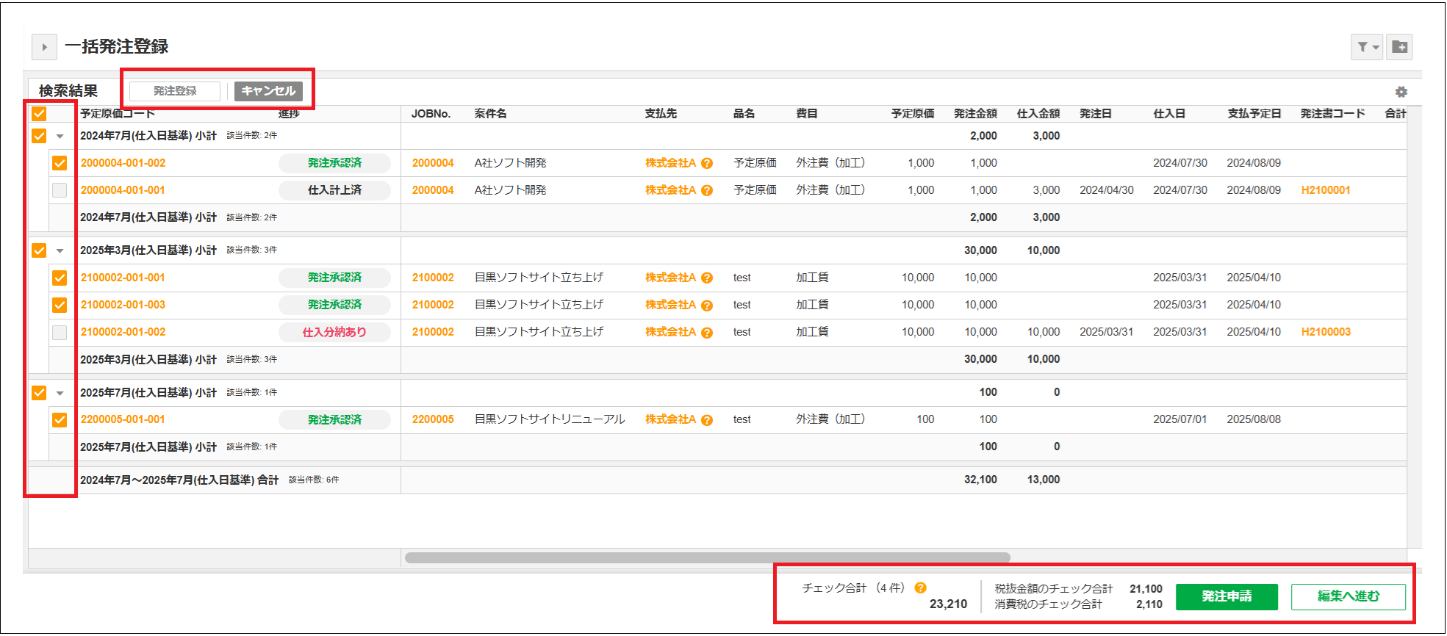
Task: Click the 仕入計上済 status badge
Action: (334, 190)
